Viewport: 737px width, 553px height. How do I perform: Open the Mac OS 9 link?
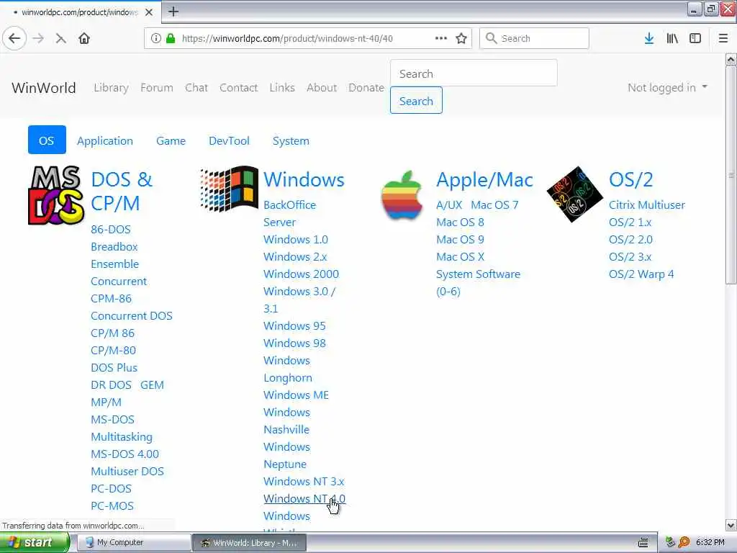[x=460, y=239]
